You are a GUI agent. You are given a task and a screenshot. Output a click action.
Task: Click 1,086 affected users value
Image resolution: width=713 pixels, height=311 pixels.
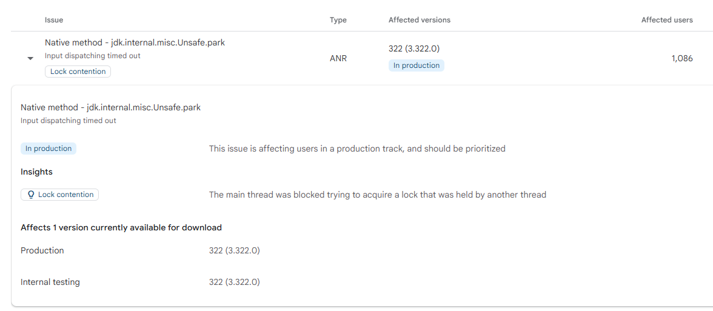tap(681, 59)
